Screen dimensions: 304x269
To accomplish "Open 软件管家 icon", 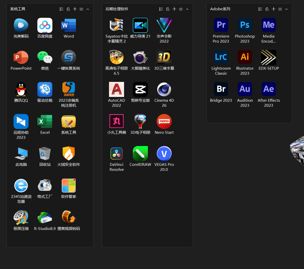I will [69, 186].
